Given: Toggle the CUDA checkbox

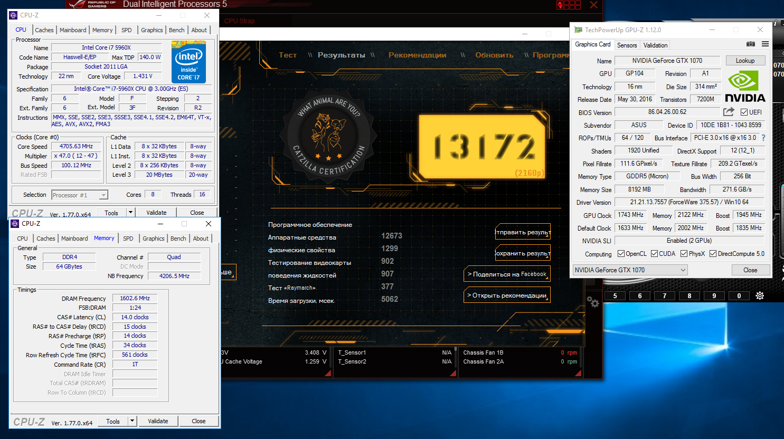Looking at the screenshot, I should pyautogui.click(x=654, y=254).
